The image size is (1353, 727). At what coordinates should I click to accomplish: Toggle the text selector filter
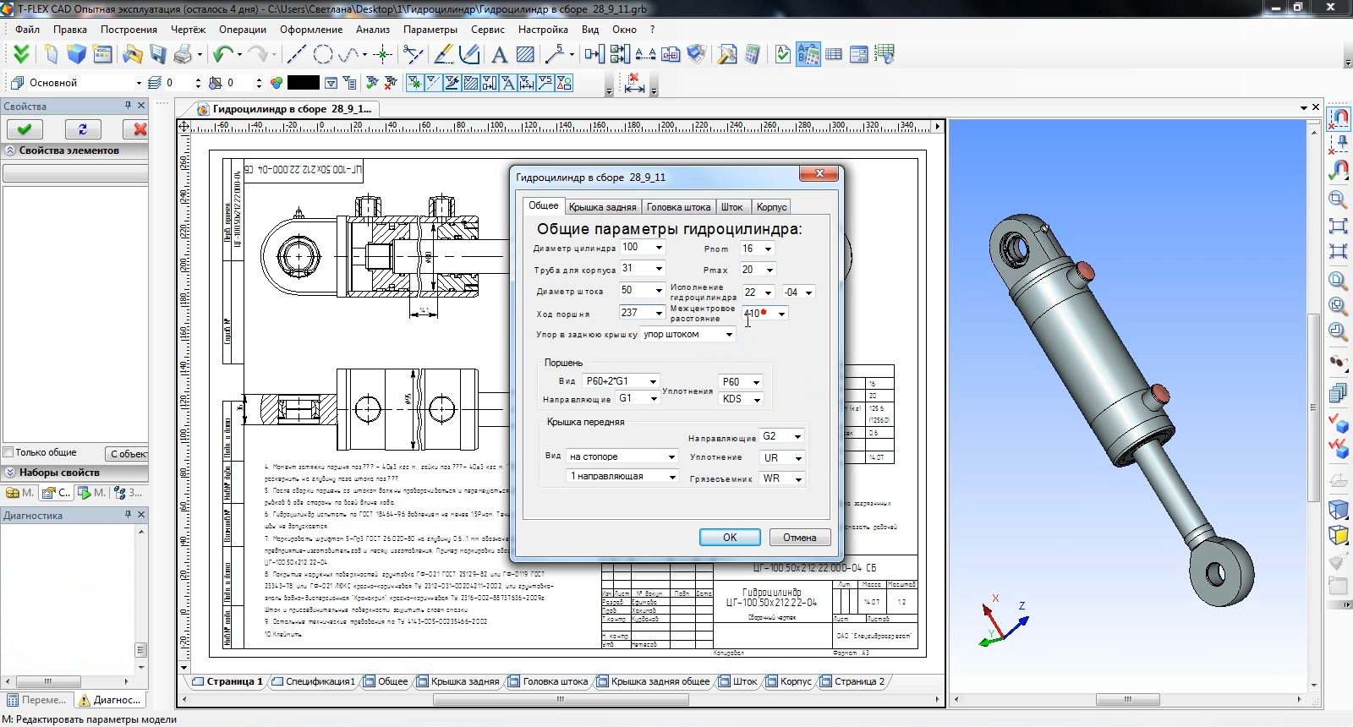[507, 83]
